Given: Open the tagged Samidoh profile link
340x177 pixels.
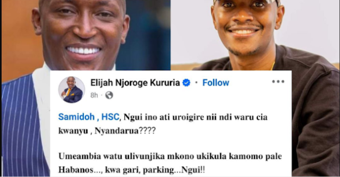Looking at the screenshot, I should tap(76, 117).
